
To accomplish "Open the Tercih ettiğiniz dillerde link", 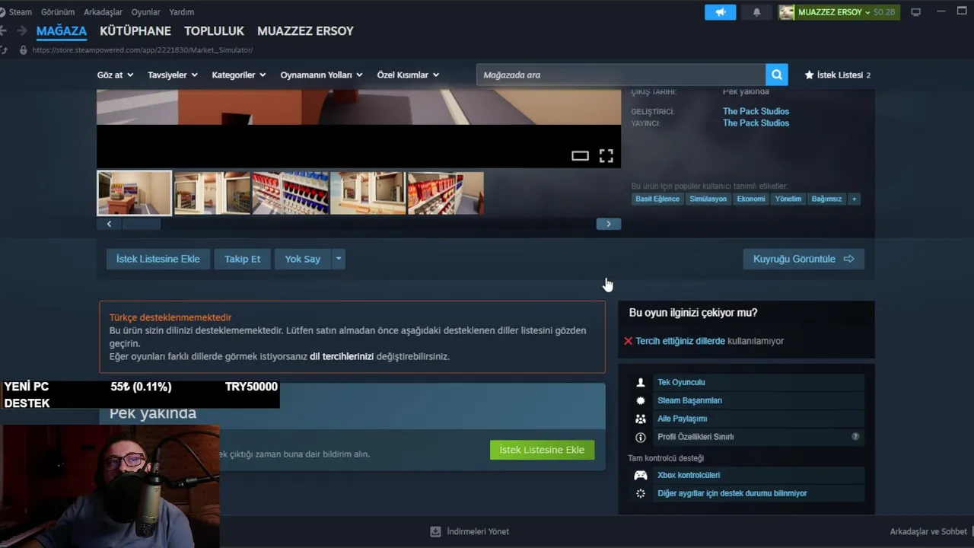I will (x=680, y=341).
